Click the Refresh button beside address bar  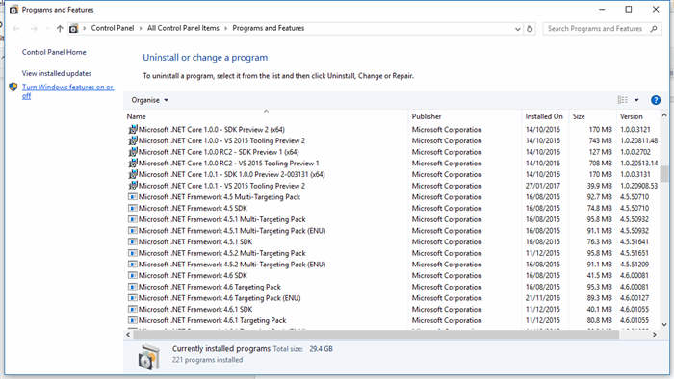(530, 28)
